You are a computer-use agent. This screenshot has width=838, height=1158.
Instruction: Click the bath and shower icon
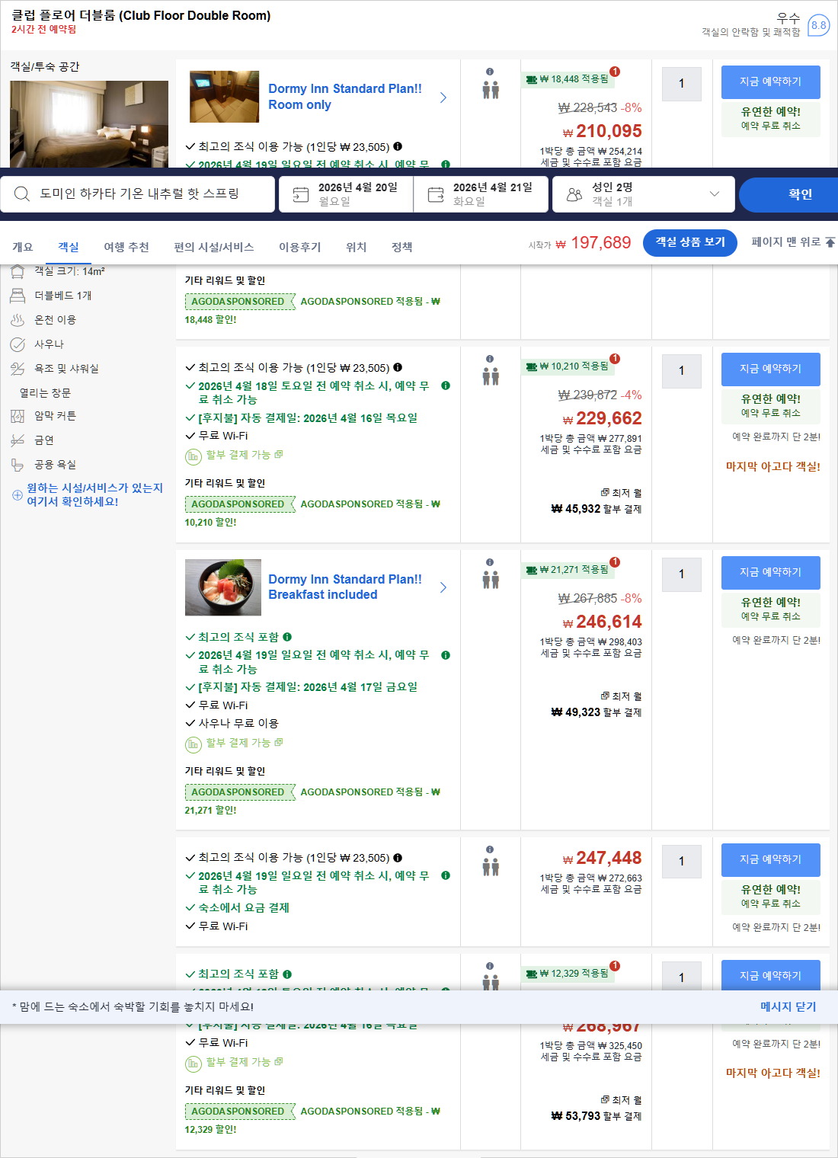[x=18, y=369]
